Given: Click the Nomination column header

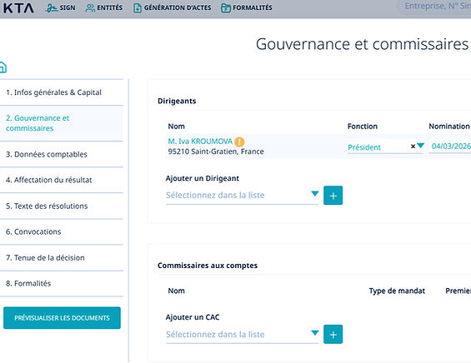Looking at the screenshot, I should pos(449,127).
